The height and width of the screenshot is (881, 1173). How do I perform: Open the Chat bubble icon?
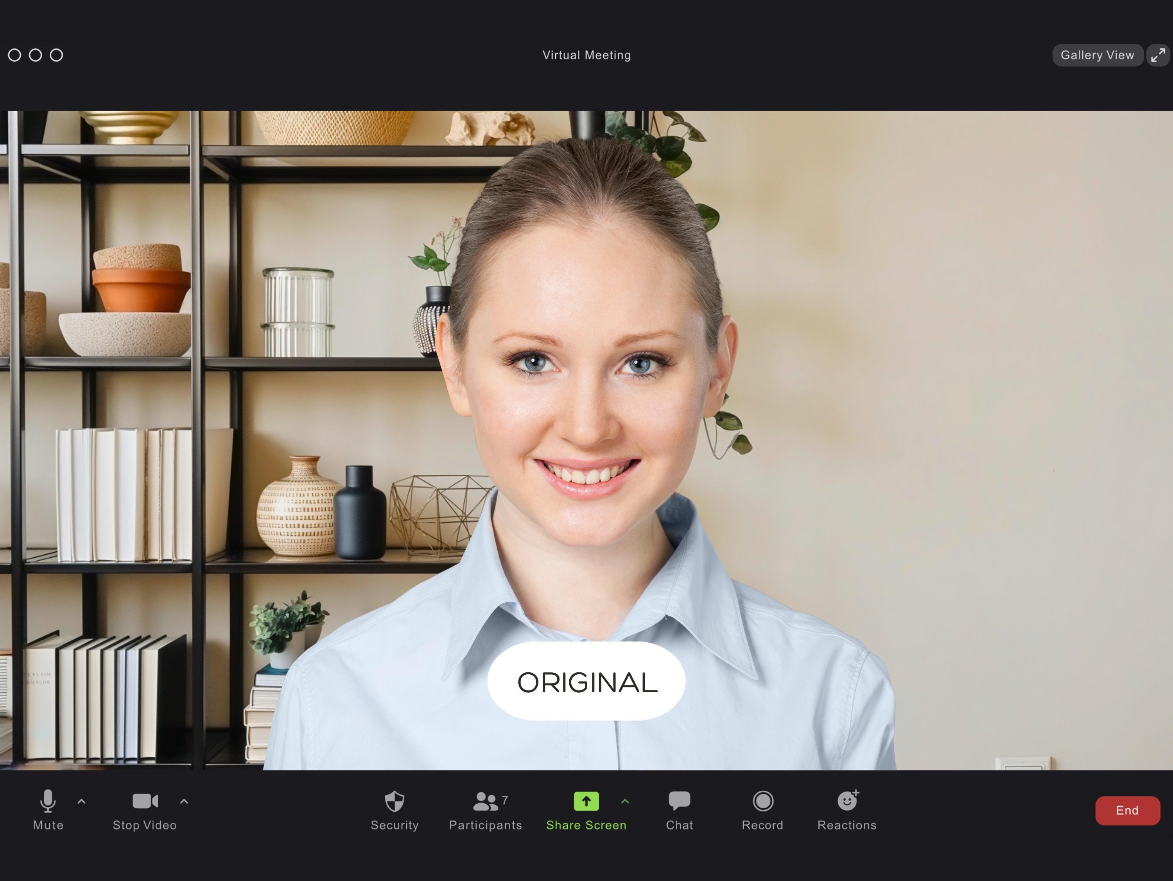click(x=679, y=801)
